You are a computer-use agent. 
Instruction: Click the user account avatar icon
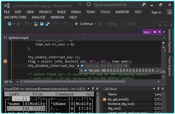point(169,12)
